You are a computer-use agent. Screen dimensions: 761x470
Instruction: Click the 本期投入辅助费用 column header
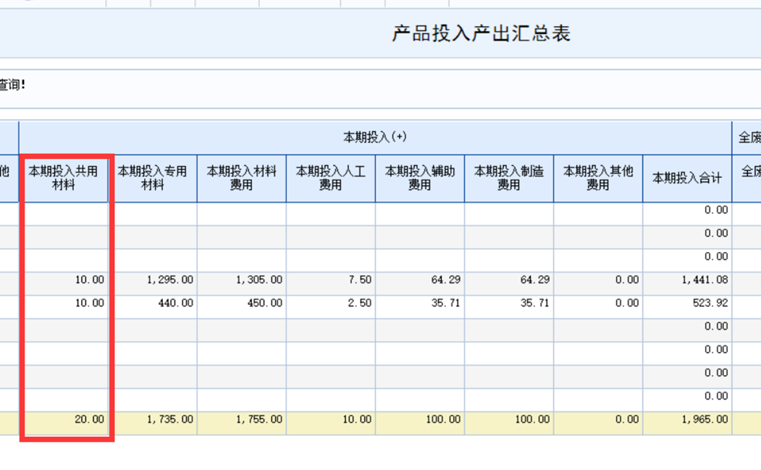(420, 178)
